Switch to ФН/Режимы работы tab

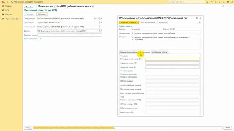click(159, 52)
